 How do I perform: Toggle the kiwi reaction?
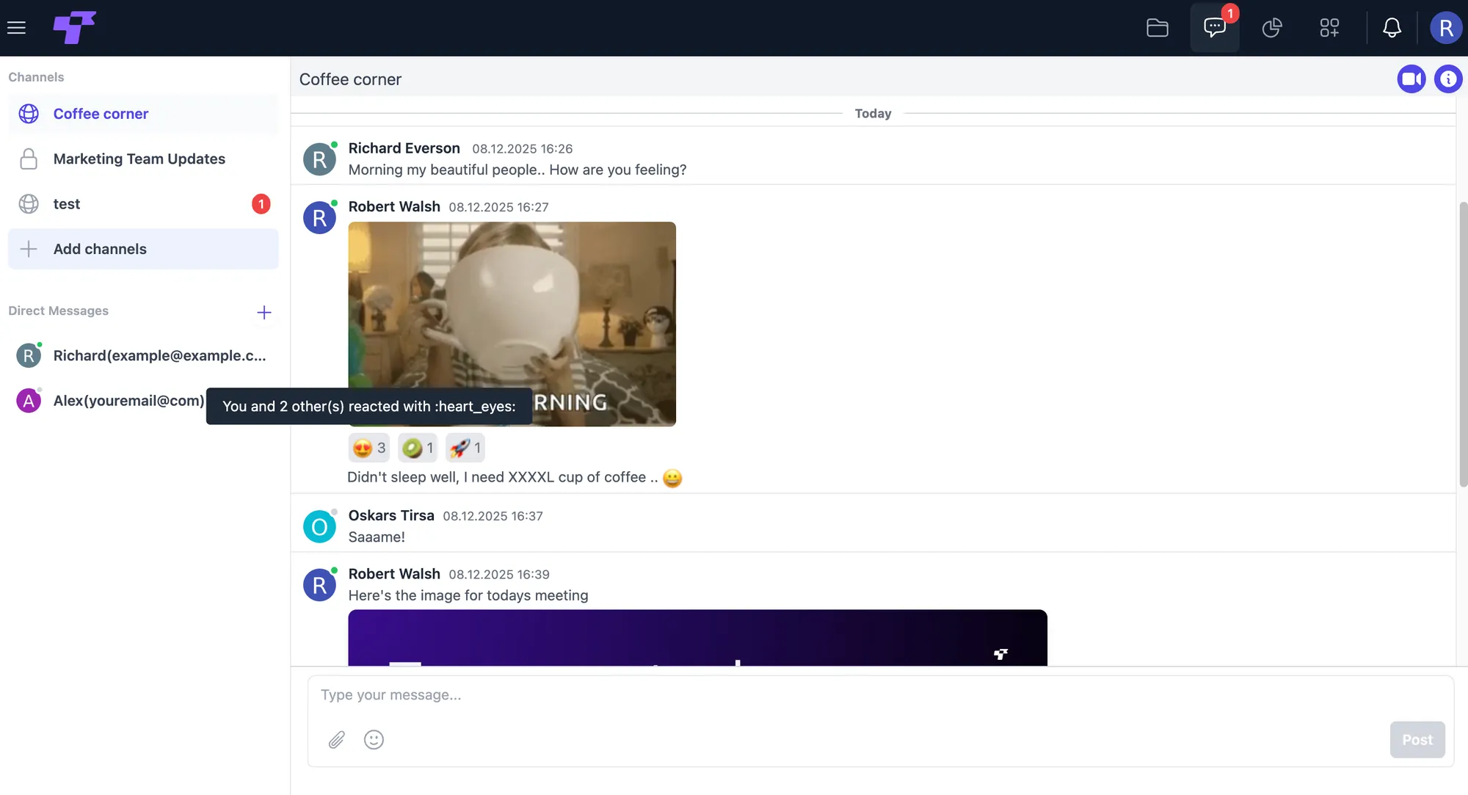pyautogui.click(x=418, y=448)
